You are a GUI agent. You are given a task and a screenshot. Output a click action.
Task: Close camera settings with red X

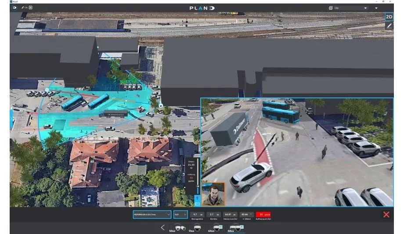386,214
